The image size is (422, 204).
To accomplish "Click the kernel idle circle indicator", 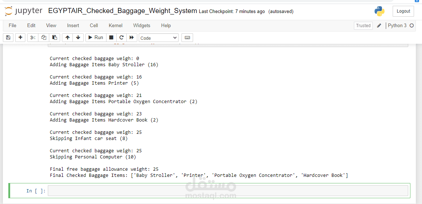I will [411, 26].
